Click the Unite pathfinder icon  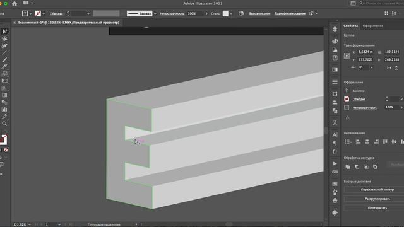348,166
